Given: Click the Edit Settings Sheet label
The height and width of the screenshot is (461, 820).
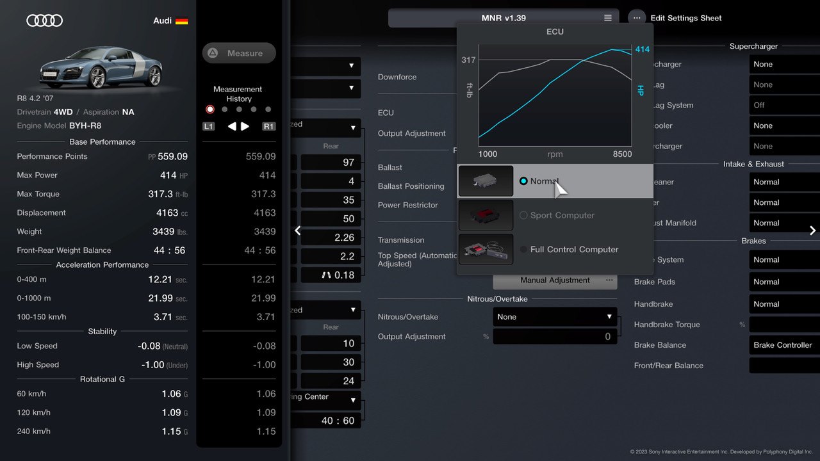Looking at the screenshot, I should (x=686, y=18).
